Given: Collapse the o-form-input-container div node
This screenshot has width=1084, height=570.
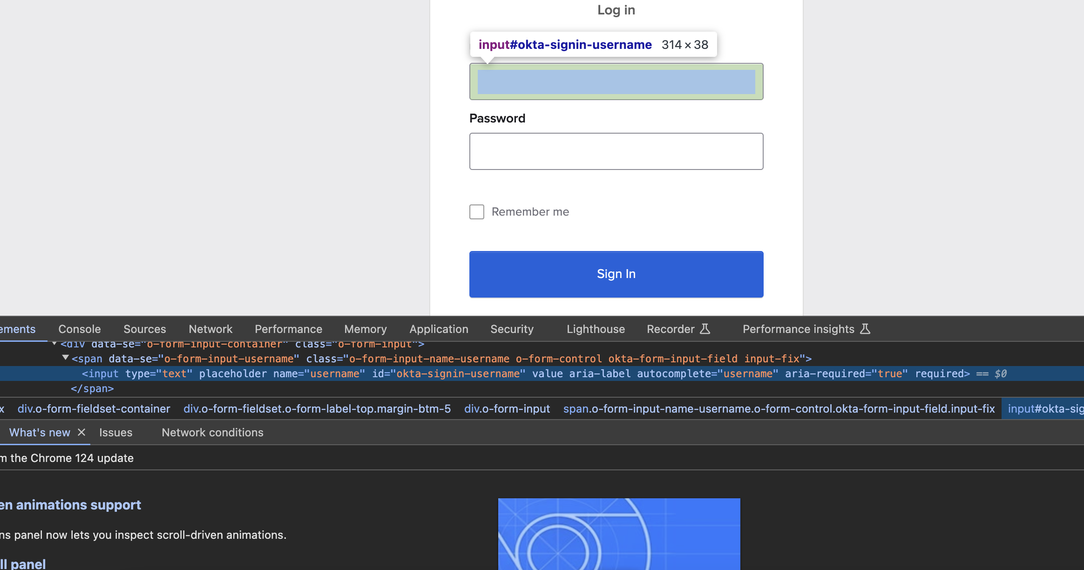Looking at the screenshot, I should pyautogui.click(x=54, y=344).
